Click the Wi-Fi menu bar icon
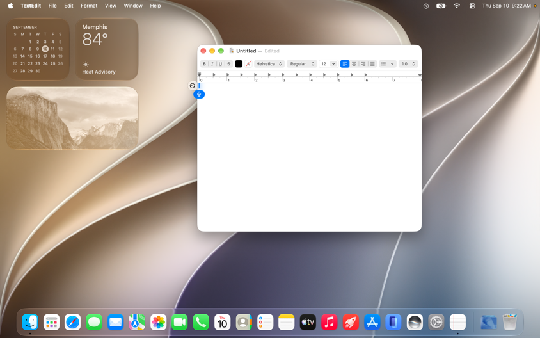Image resolution: width=540 pixels, height=338 pixels. [x=457, y=6]
